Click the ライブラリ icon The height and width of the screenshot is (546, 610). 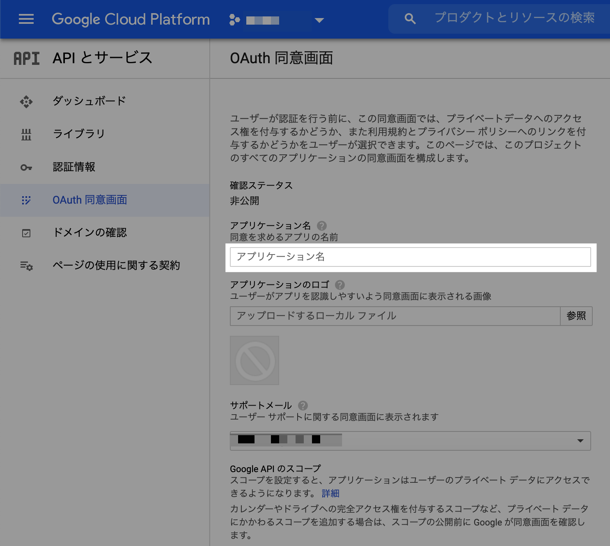26,134
